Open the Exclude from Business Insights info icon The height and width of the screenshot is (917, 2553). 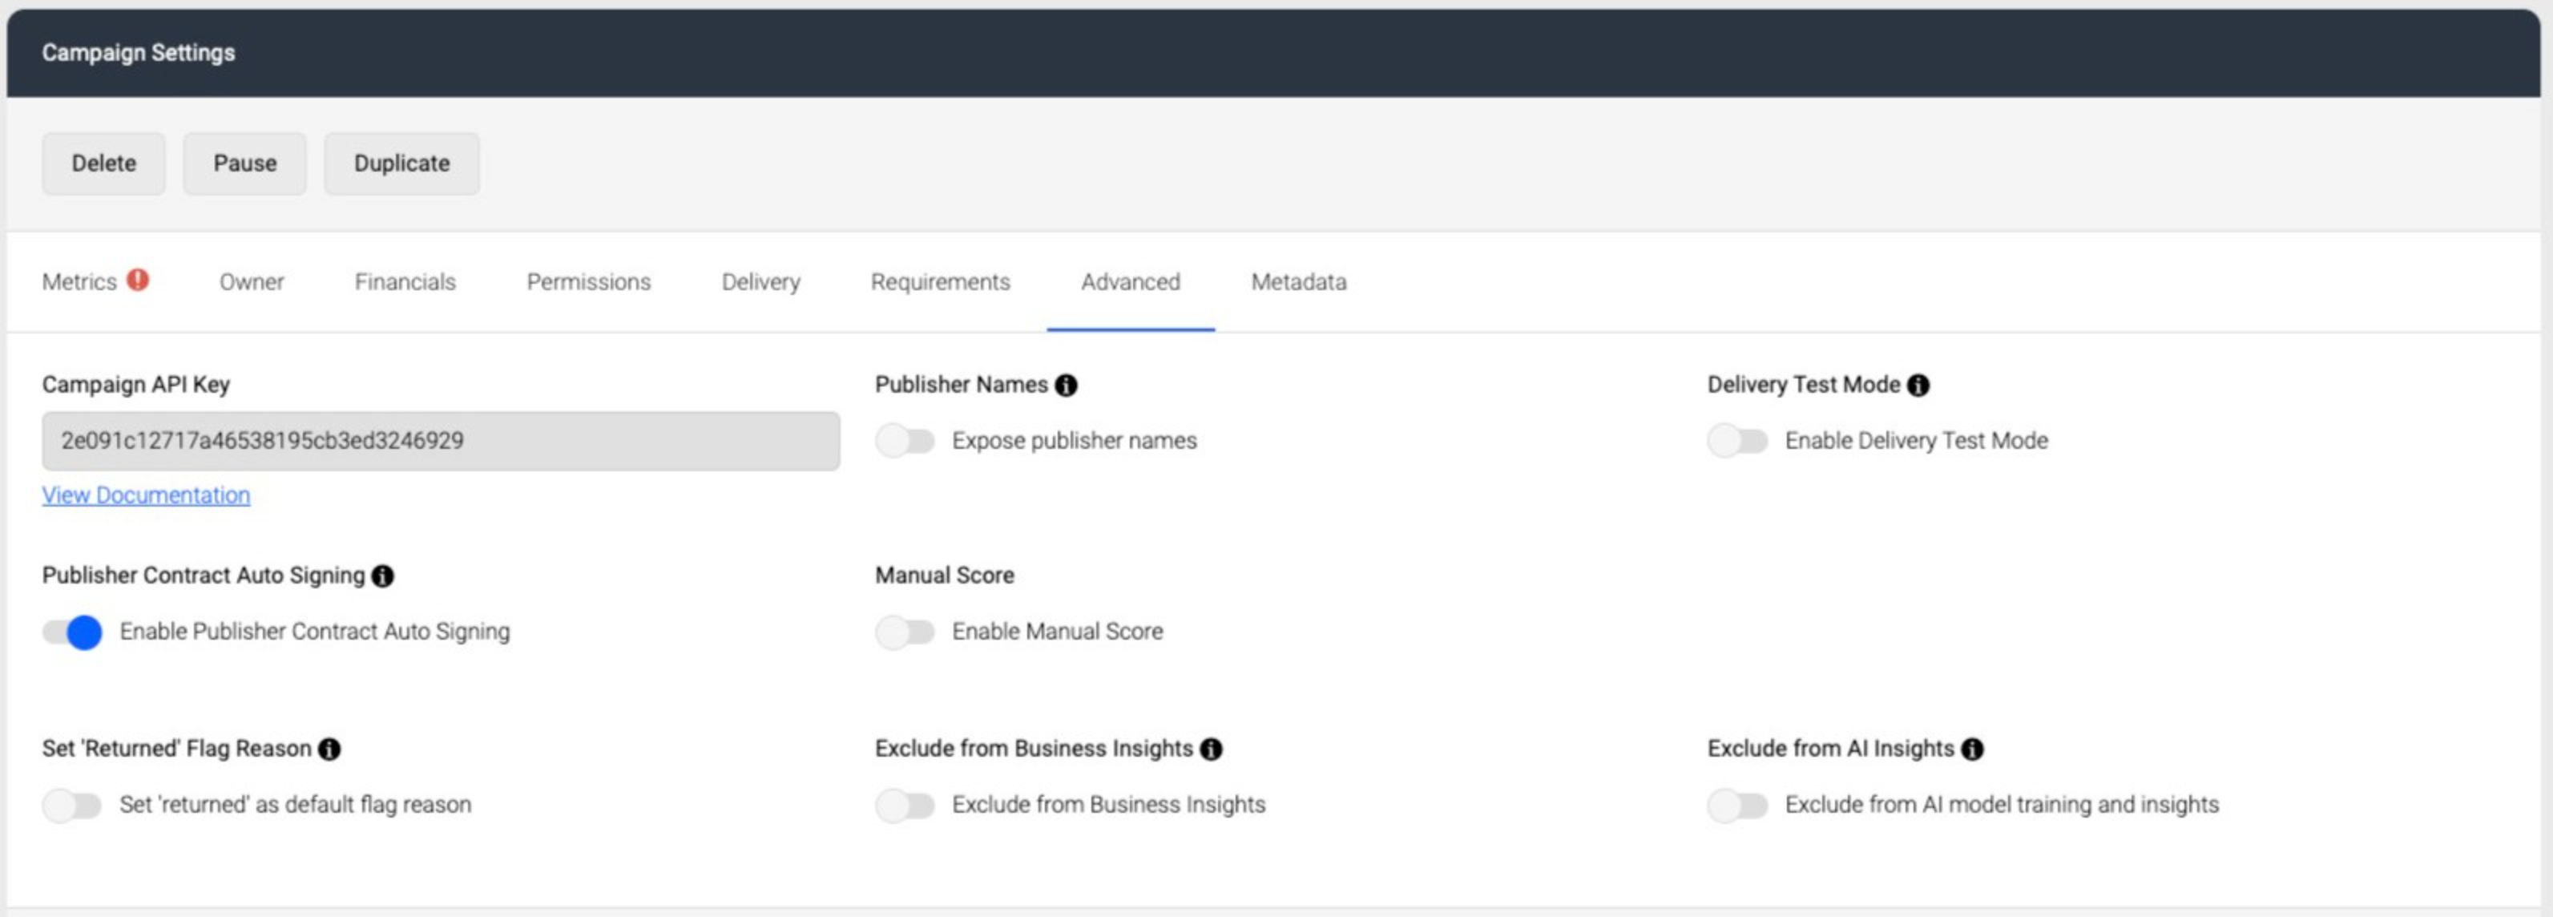1210,749
